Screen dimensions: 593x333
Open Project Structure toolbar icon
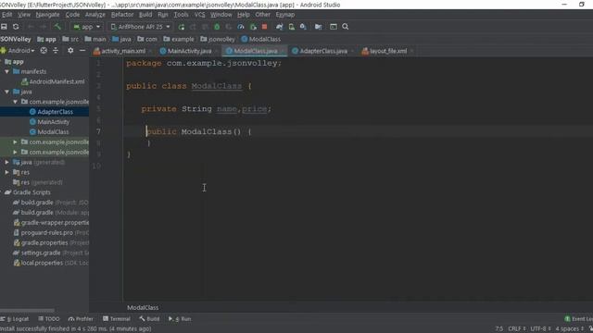pos(318,27)
